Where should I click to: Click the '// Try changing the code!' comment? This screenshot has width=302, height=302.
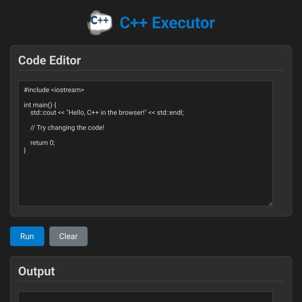(67, 127)
